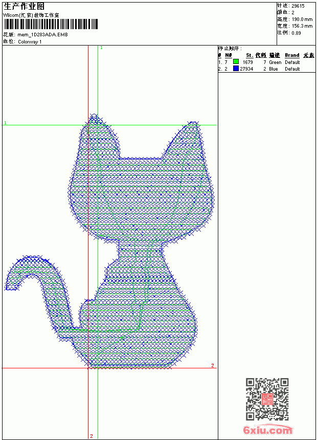The width and height of the screenshot is (317, 440).
Task: Click the N# column header
Action: 229,55
